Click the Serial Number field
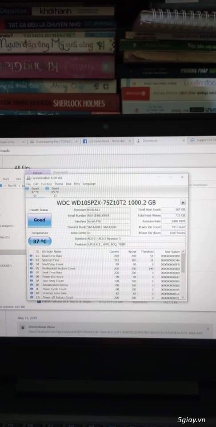Image resolution: width=216 pixels, height=427 pixels. click(x=108, y=215)
